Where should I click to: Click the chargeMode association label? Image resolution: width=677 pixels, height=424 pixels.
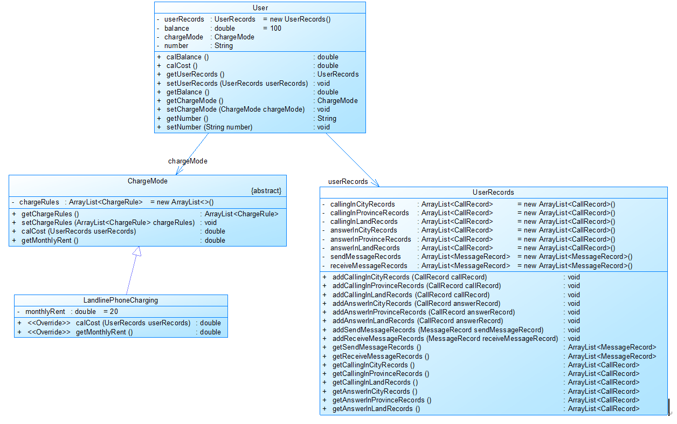point(188,161)
